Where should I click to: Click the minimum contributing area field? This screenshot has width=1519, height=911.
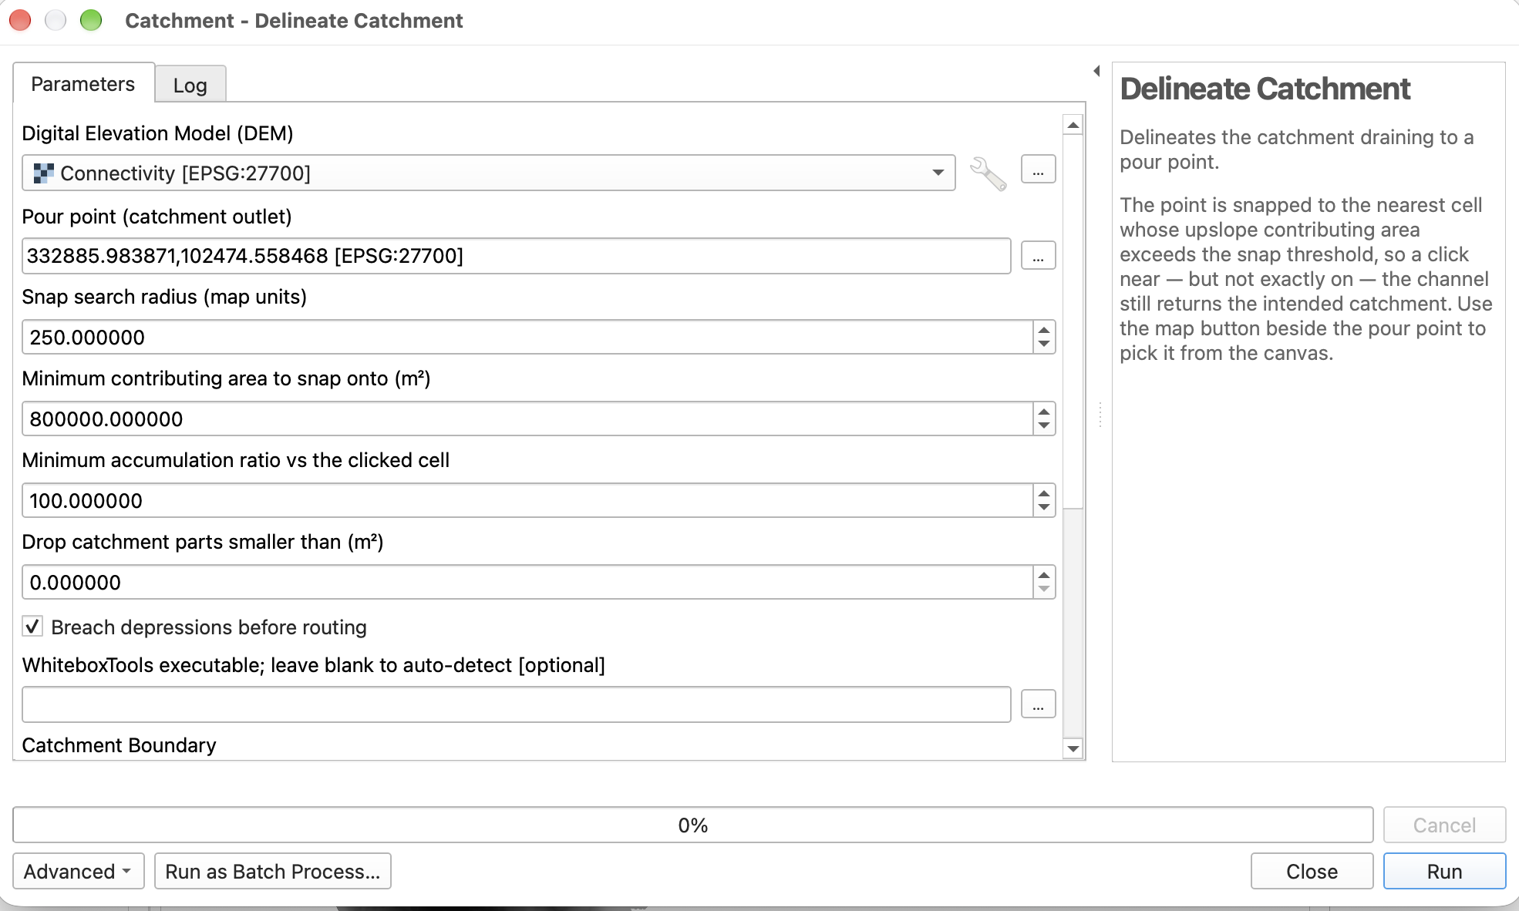click(527, 419)
